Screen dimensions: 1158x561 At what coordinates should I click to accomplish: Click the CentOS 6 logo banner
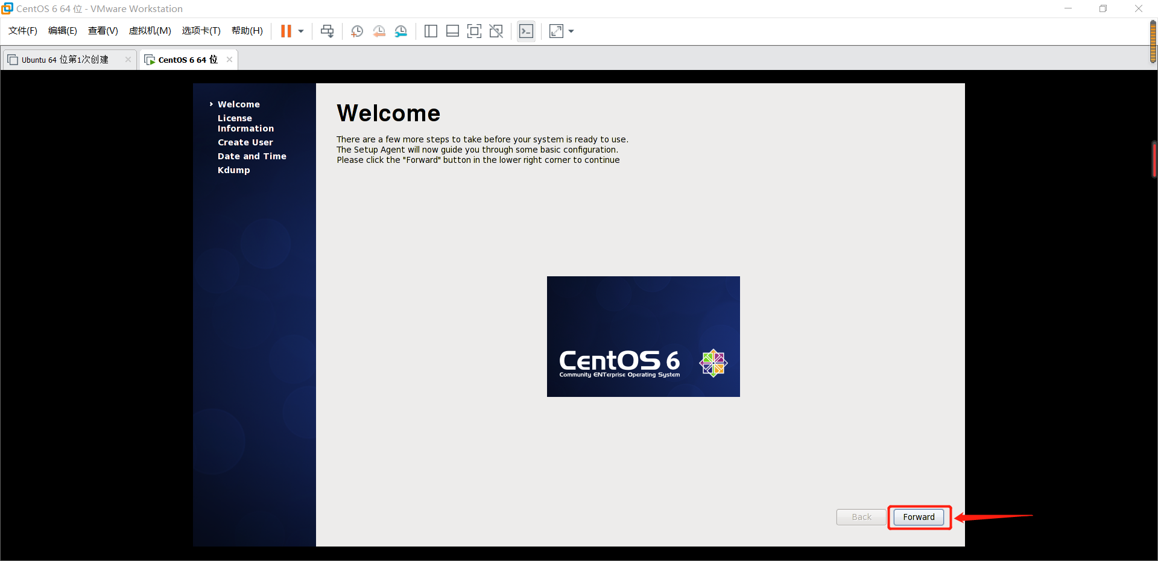point(643,337)
